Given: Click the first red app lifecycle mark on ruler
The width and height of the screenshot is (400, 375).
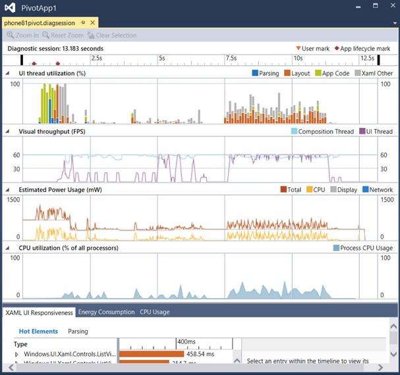Looking at the screenshot, I should tap(34, 65).
